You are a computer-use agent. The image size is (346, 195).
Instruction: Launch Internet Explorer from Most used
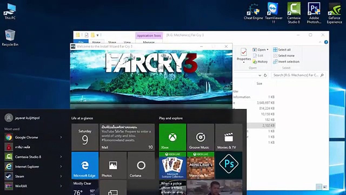(x=34, y=167)
